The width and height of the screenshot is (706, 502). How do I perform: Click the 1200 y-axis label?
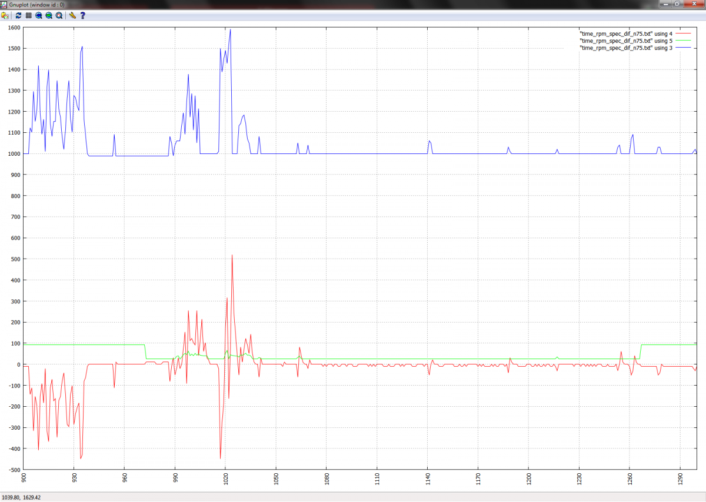click(x=14, y=112)
